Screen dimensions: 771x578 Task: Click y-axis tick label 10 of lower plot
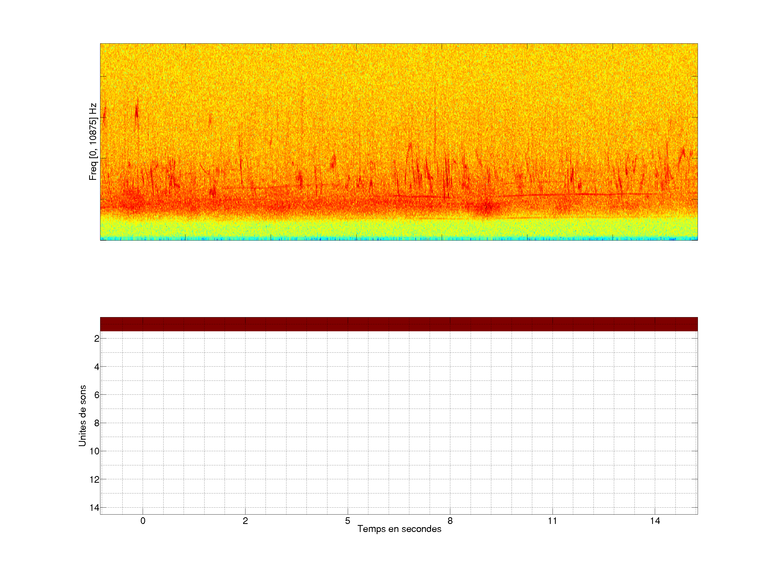95,451
